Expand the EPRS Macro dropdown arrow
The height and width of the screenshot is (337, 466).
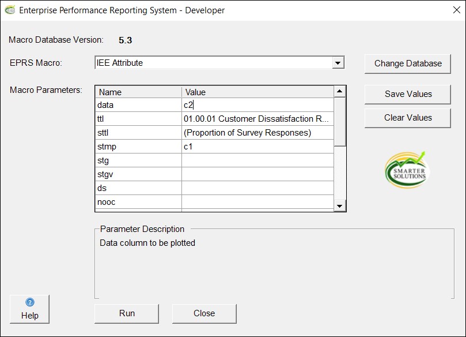coord(338,63)
